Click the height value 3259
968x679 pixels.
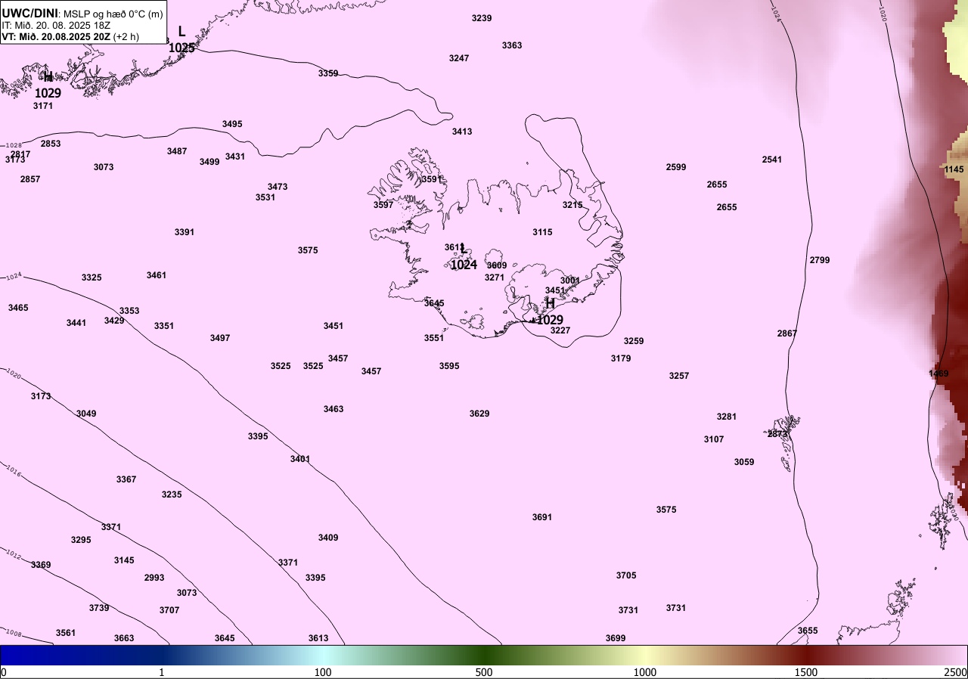pos(634,341)
